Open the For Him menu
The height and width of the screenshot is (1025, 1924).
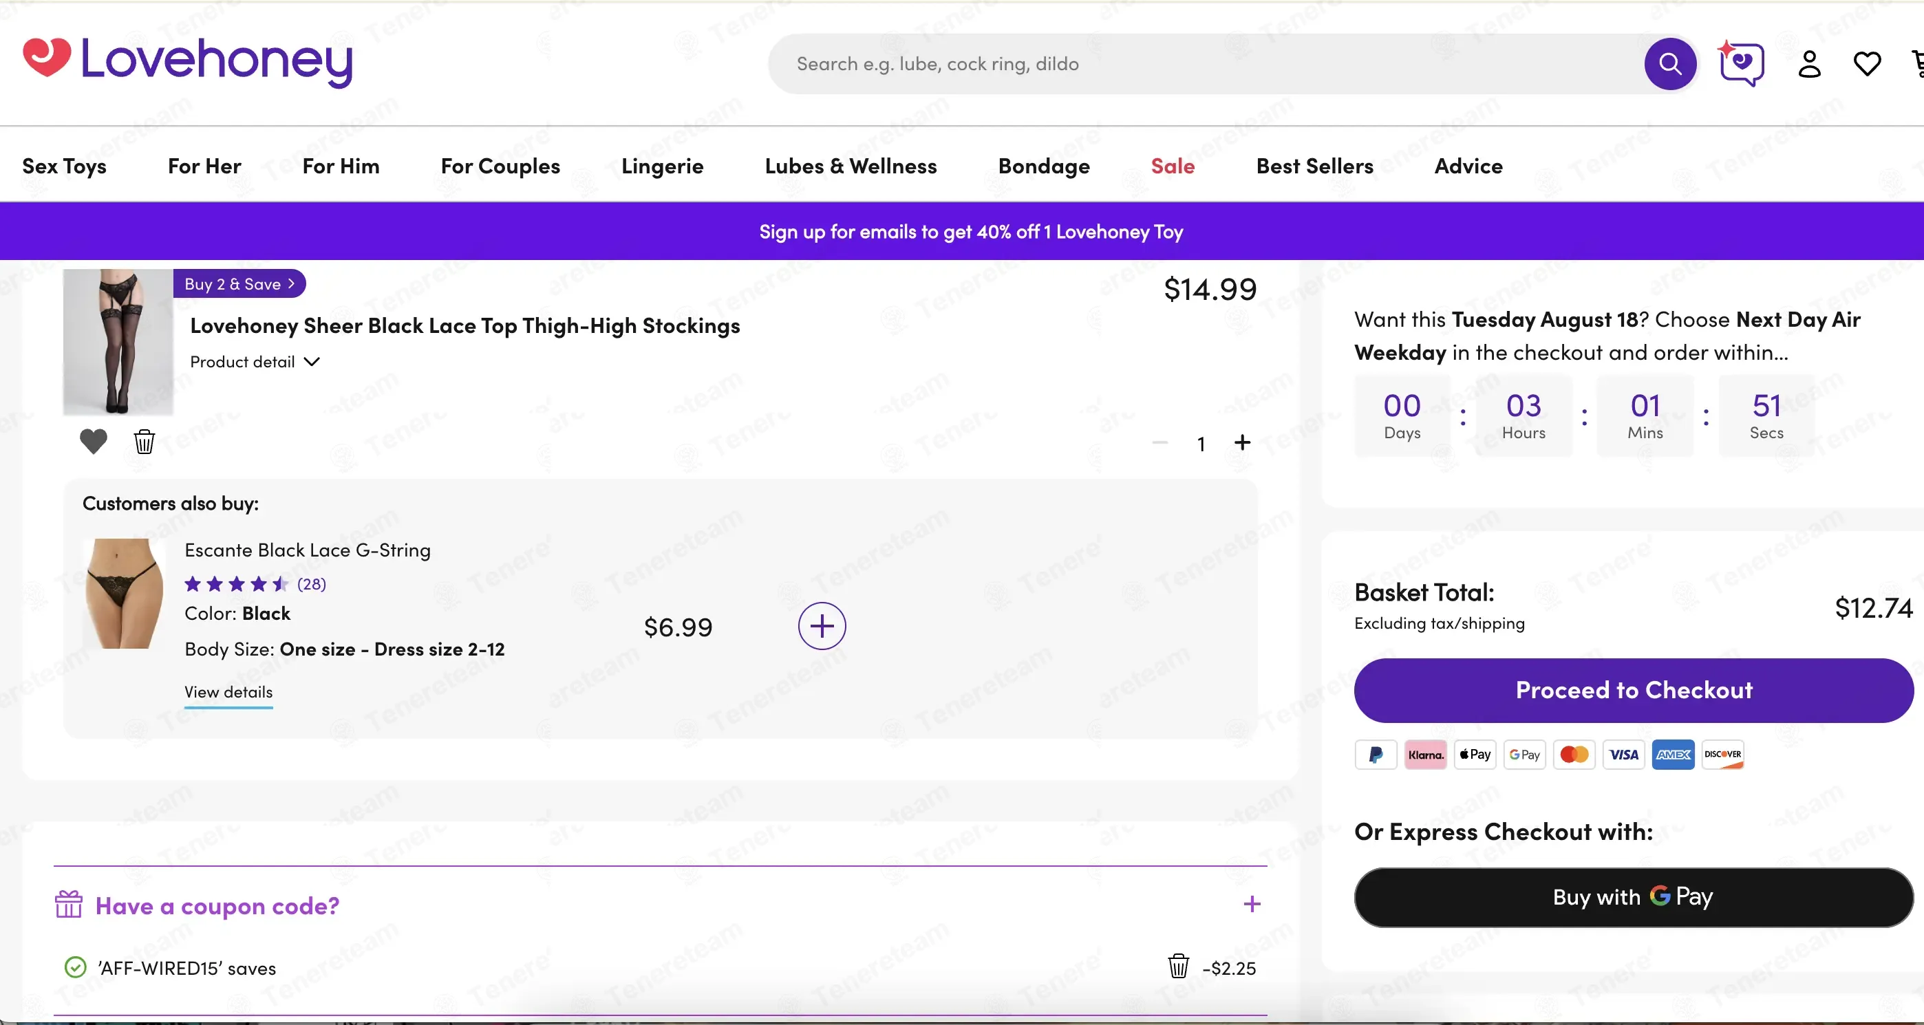tap(341, 166)
